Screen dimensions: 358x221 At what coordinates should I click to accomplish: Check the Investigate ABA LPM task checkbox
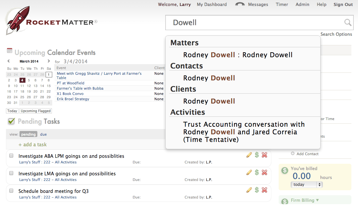tap(11, 155)
